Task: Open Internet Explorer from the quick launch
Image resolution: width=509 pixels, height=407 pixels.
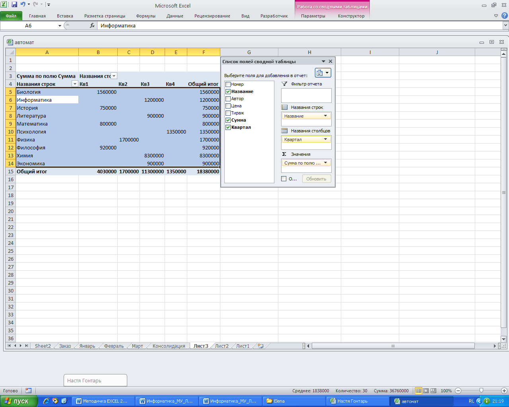Action: coord(46,401)
